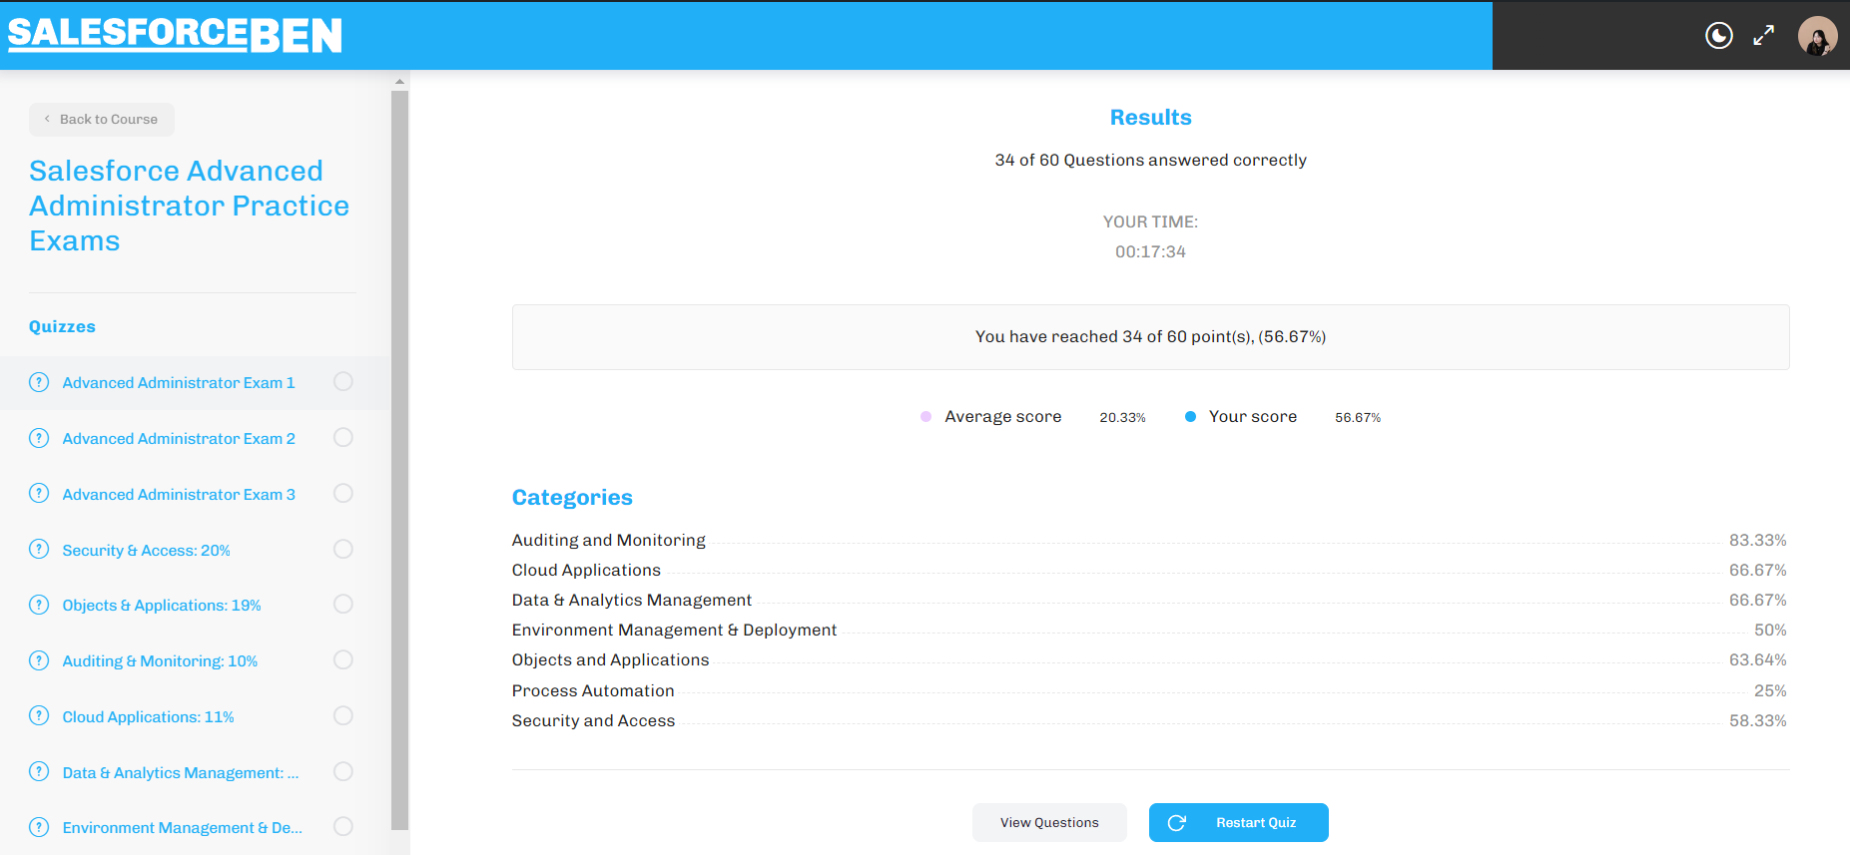Open the user profile avatar
Viewport: 1850px width, 855px height.
pyautogui.click(x=1817, y=36)
